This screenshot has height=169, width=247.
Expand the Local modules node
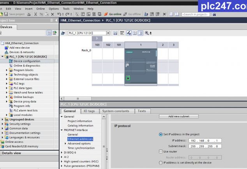coord(7,115)
